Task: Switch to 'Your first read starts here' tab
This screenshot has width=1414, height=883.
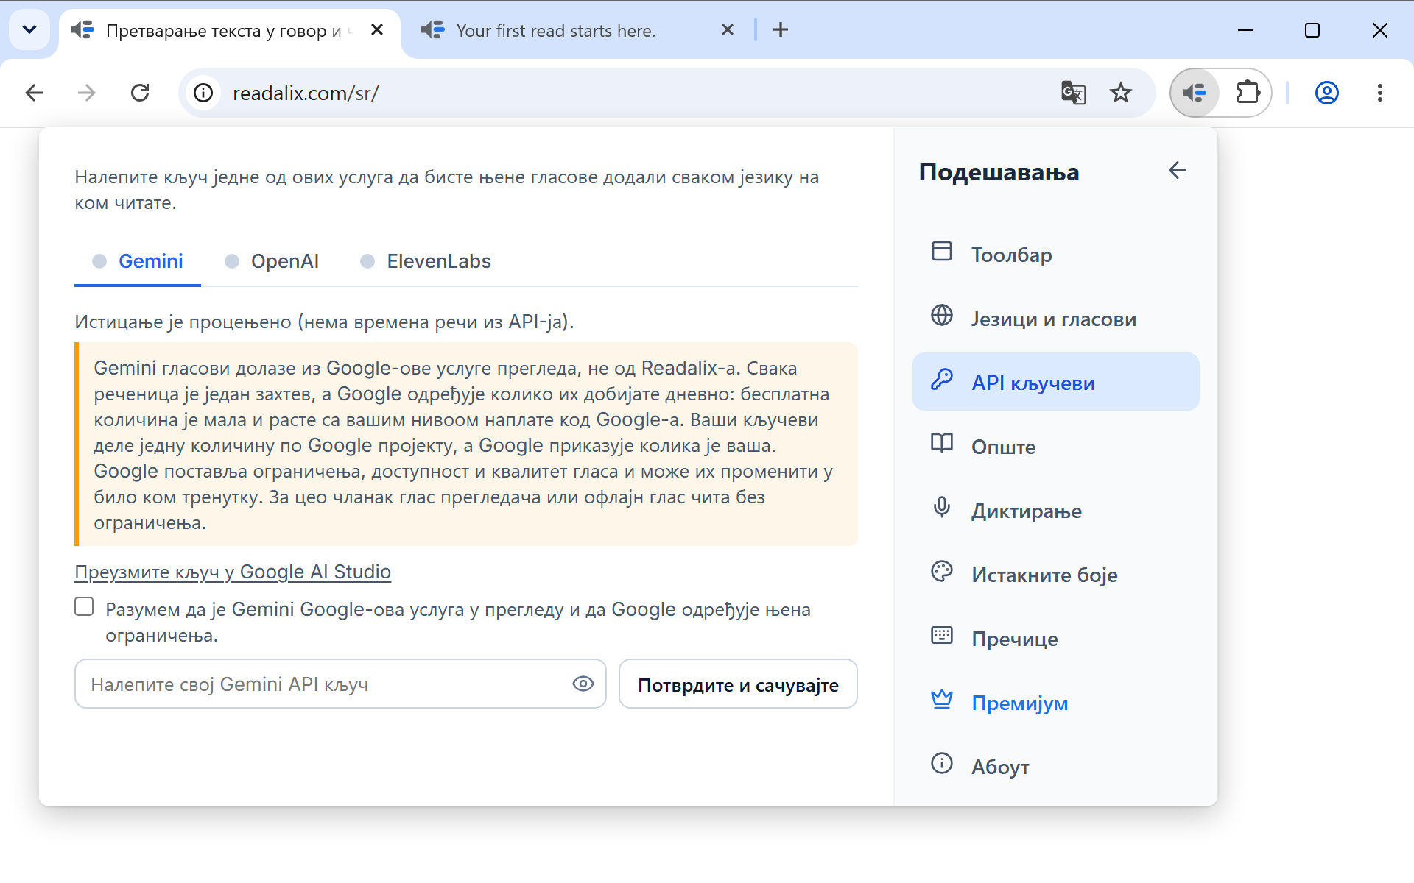Action: tap(556, 30)
